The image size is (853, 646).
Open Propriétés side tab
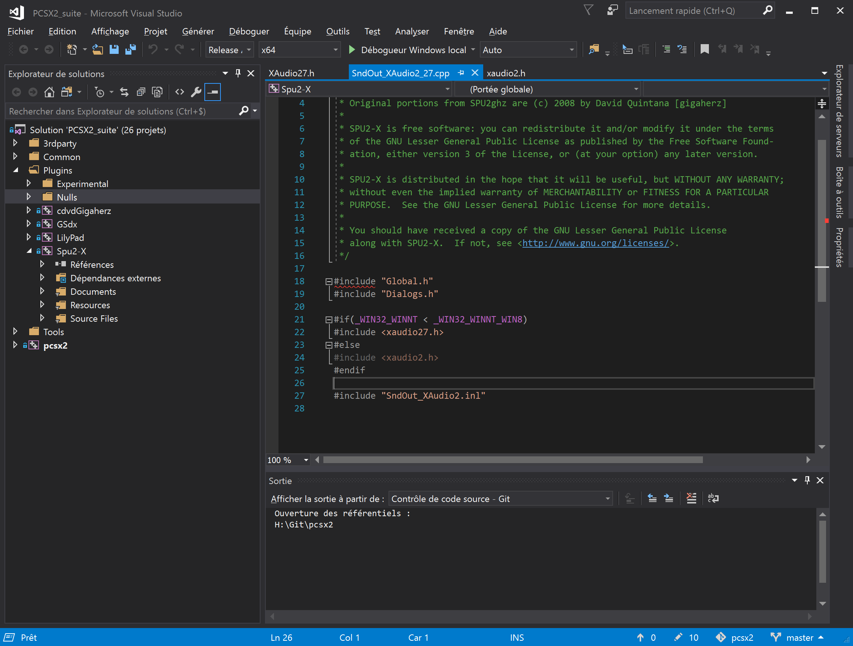coord(839,248)
